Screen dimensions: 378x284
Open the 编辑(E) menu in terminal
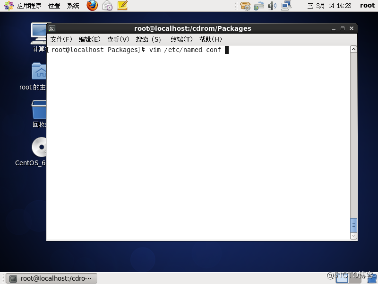[x=89, y=39]
